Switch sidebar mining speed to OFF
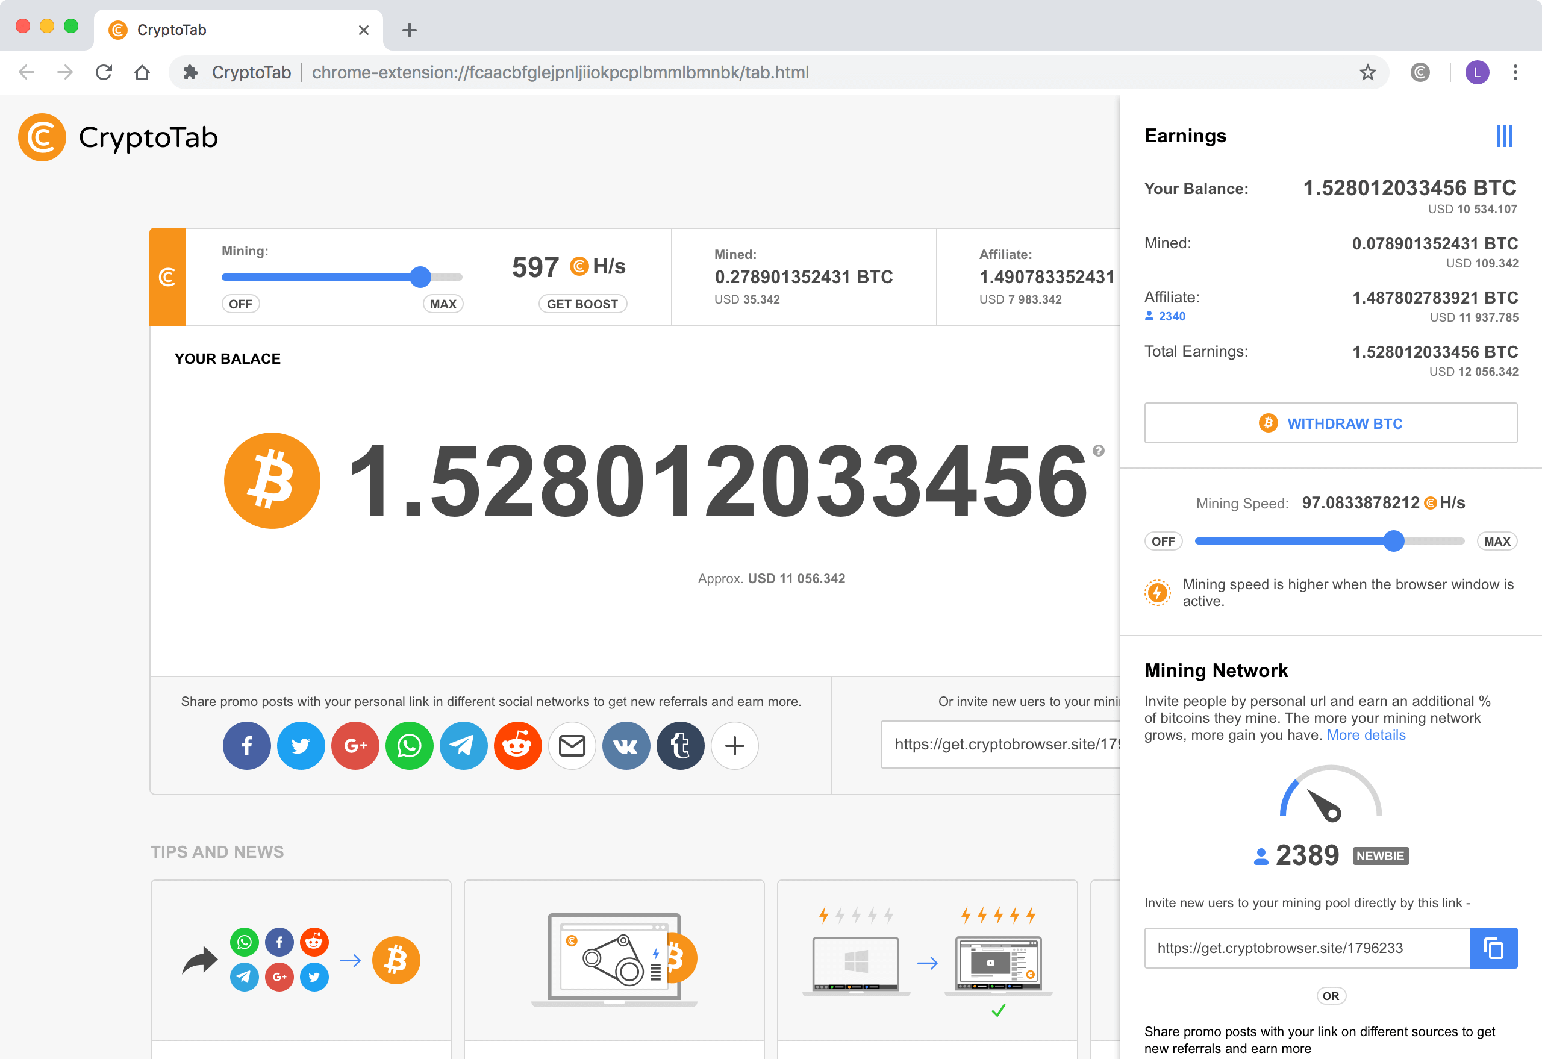Viewport: 1542px width, 1059px height. [x=1163, y=542]
